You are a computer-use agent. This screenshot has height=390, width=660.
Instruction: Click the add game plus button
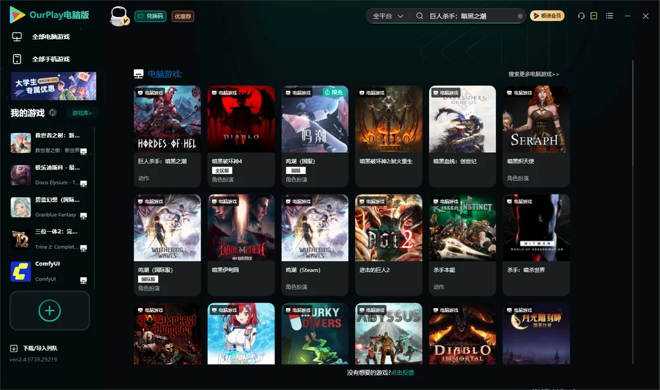tap(49, 310)
